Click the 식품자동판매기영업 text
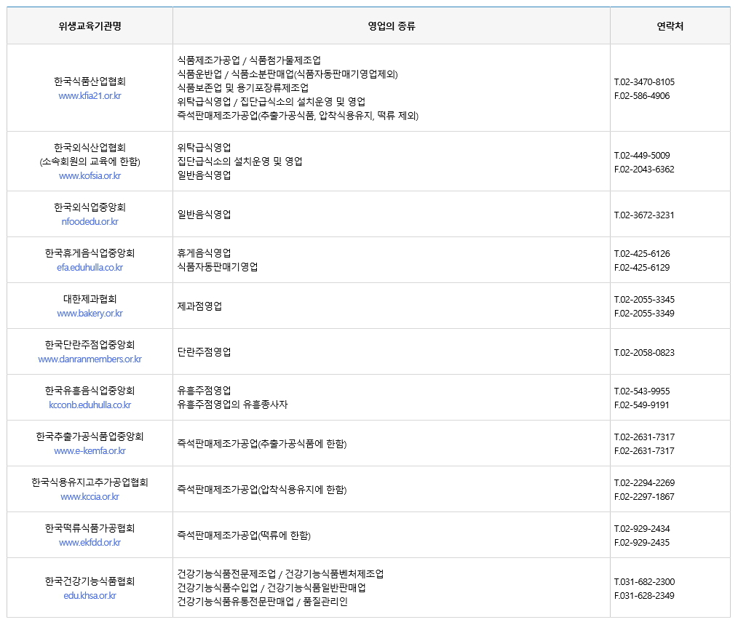Image resolution: width=738 pixels, height=625 pixels. [x=218, y=267]
